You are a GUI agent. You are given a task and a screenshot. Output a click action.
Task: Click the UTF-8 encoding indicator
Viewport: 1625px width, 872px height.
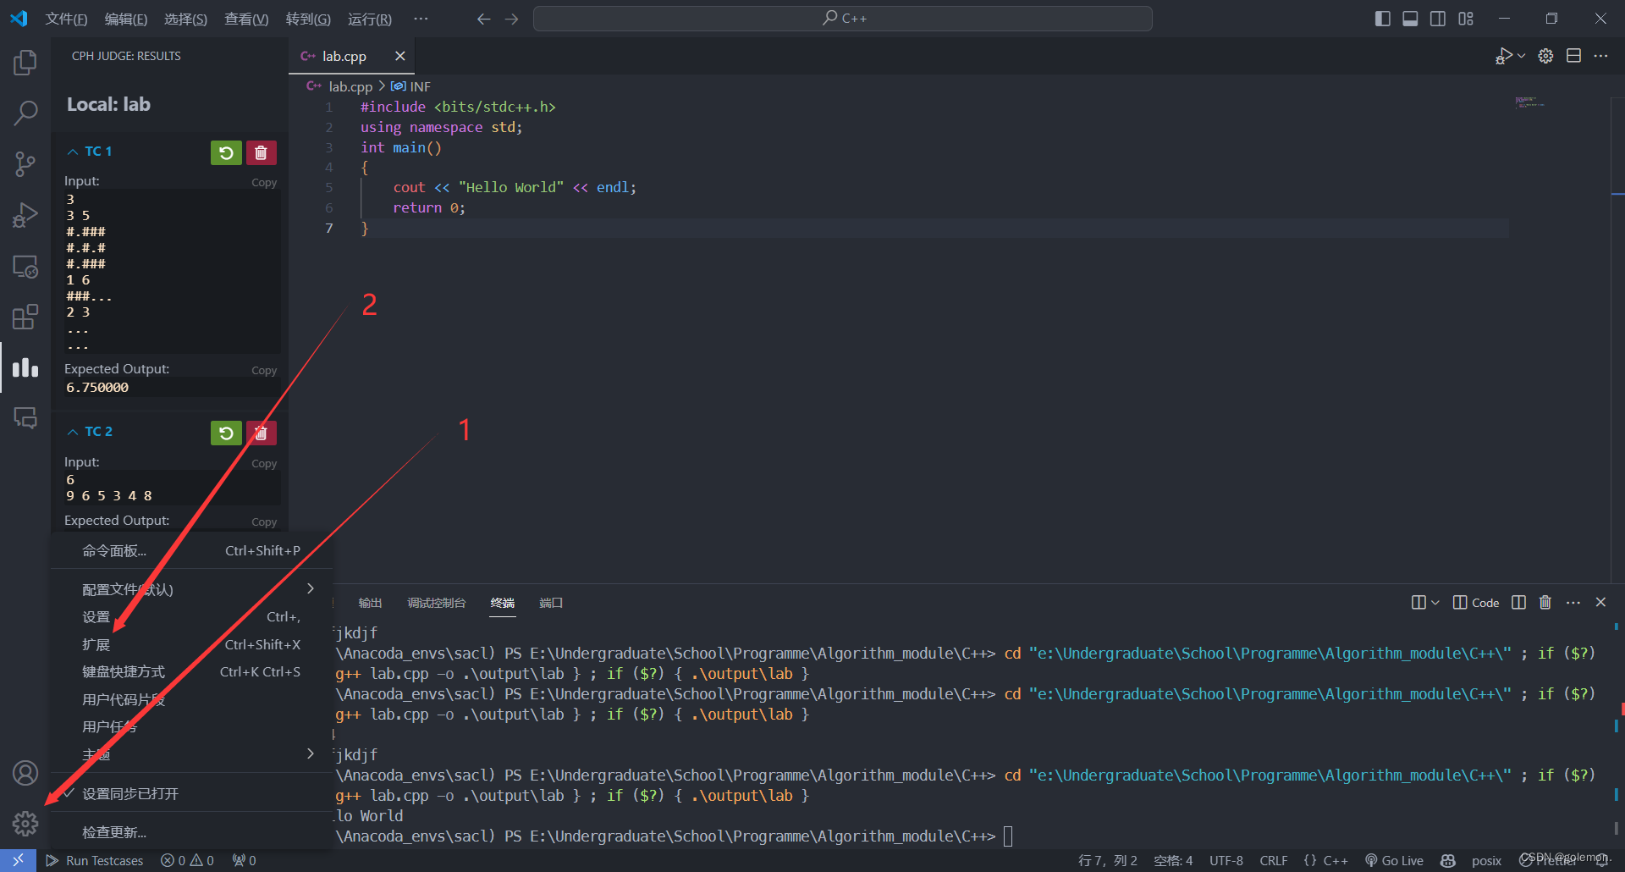pos(1226,860)
